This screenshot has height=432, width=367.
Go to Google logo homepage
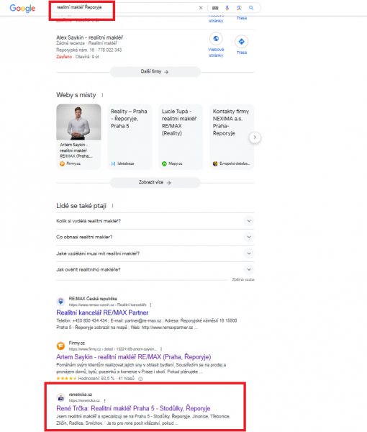22,8
